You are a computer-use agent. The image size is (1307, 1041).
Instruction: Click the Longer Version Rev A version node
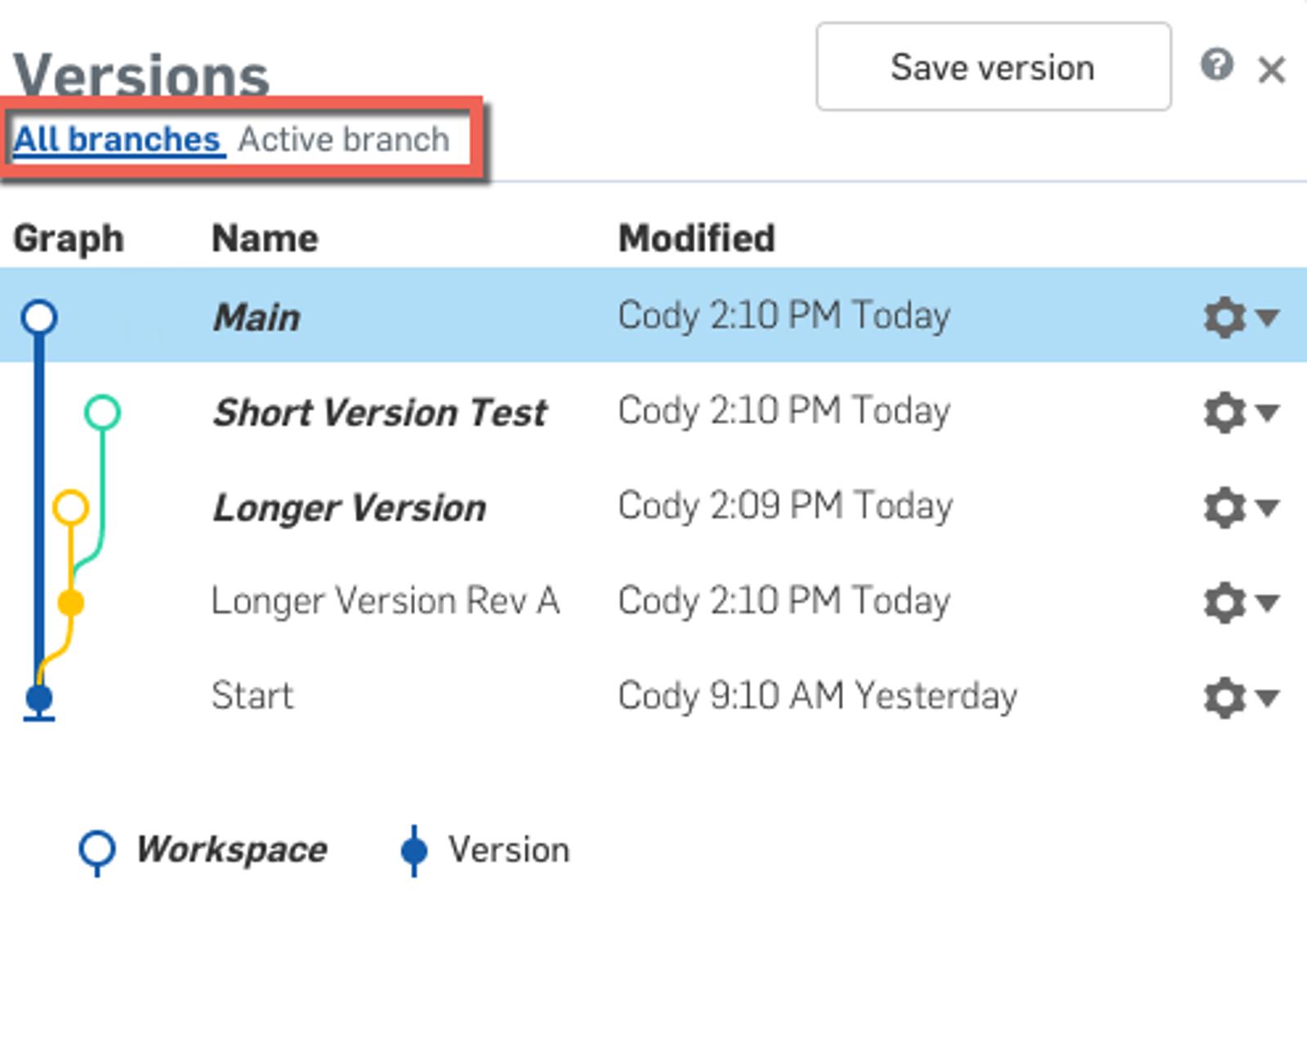click(71, 603)
